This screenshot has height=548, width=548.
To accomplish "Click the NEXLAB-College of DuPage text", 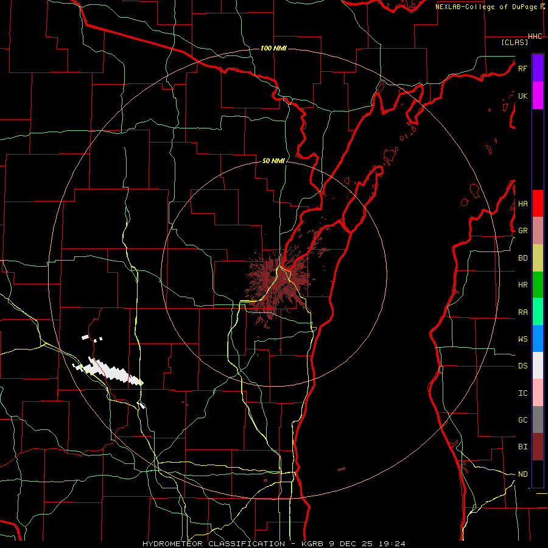I will point(486,7).
